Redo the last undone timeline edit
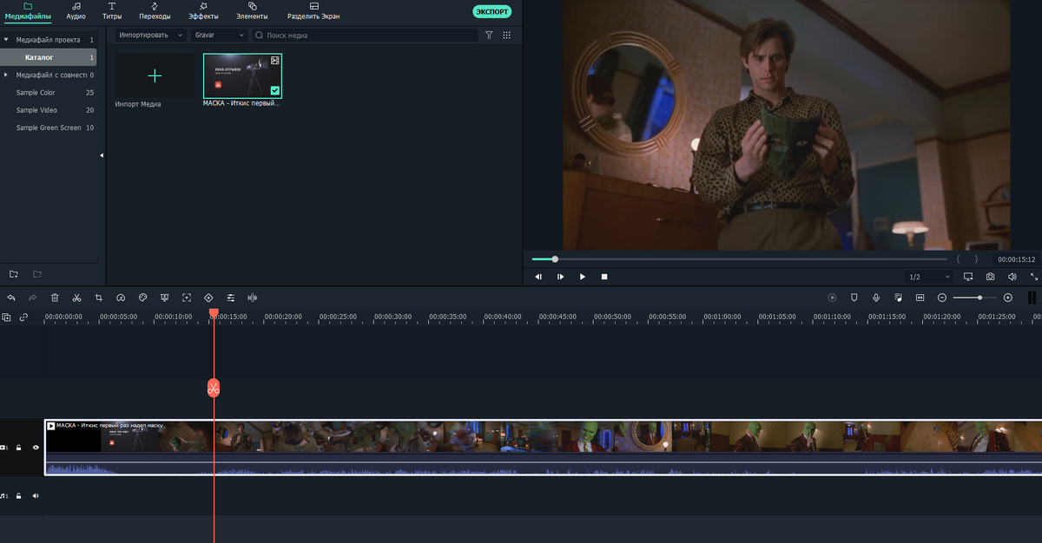The height and width of the screenshot is (543, 1042). pyautogui.click(x=32, y=298)
